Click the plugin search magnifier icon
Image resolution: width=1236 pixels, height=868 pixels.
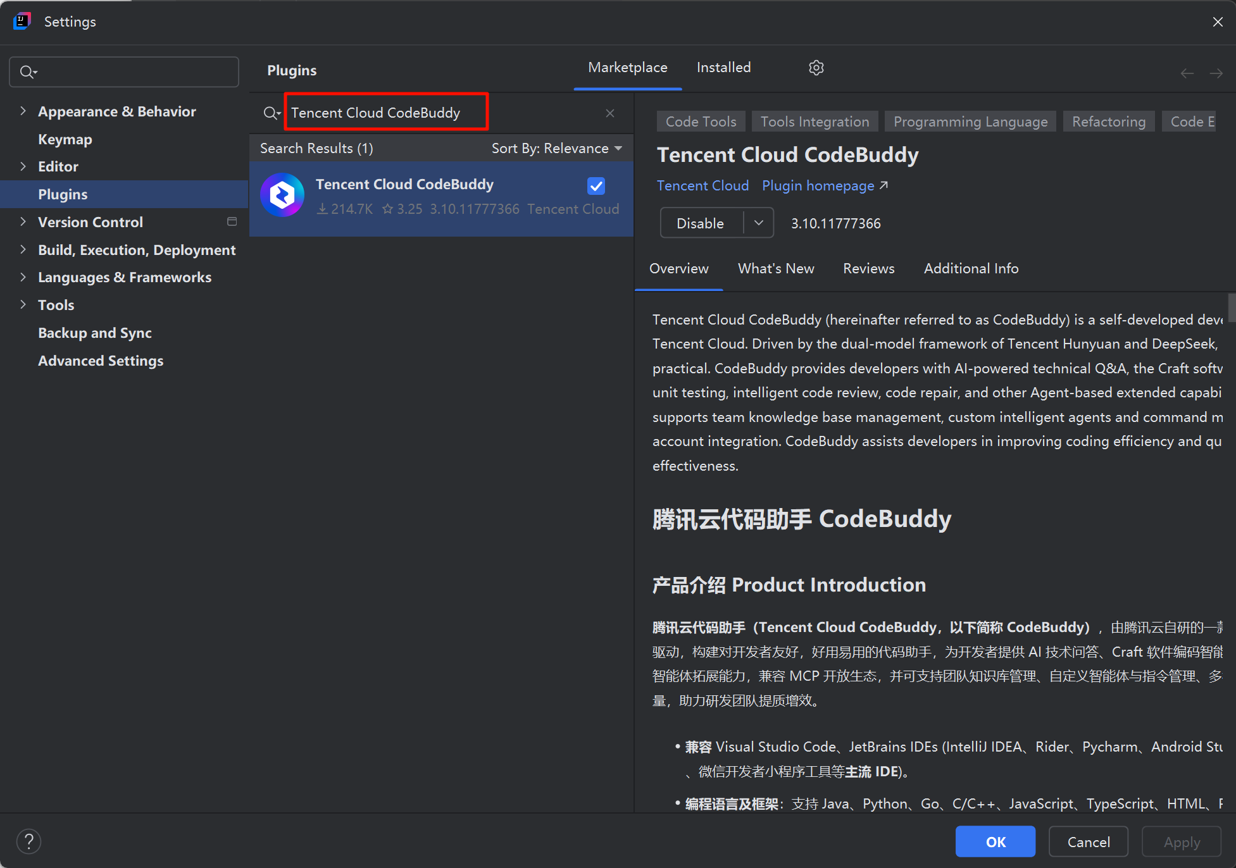272,113
